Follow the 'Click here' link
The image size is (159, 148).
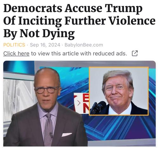point(16,54)
